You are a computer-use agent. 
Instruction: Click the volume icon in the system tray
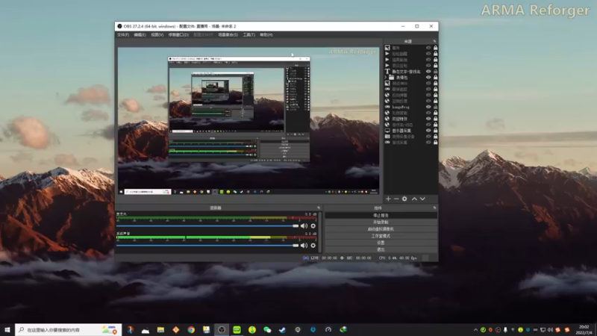[550, 329]
